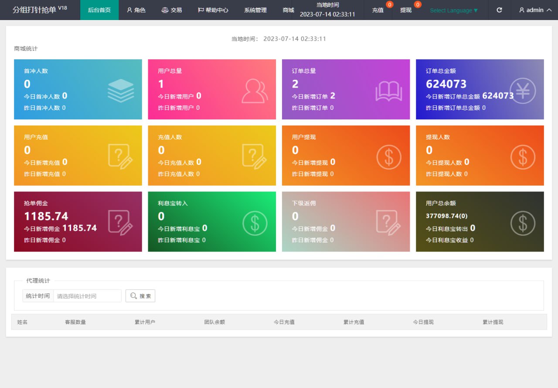Click the 今日利息宝转出 line
Image resolution: width=558 pixels, height=388 pixels.
[x=450, y=228]
